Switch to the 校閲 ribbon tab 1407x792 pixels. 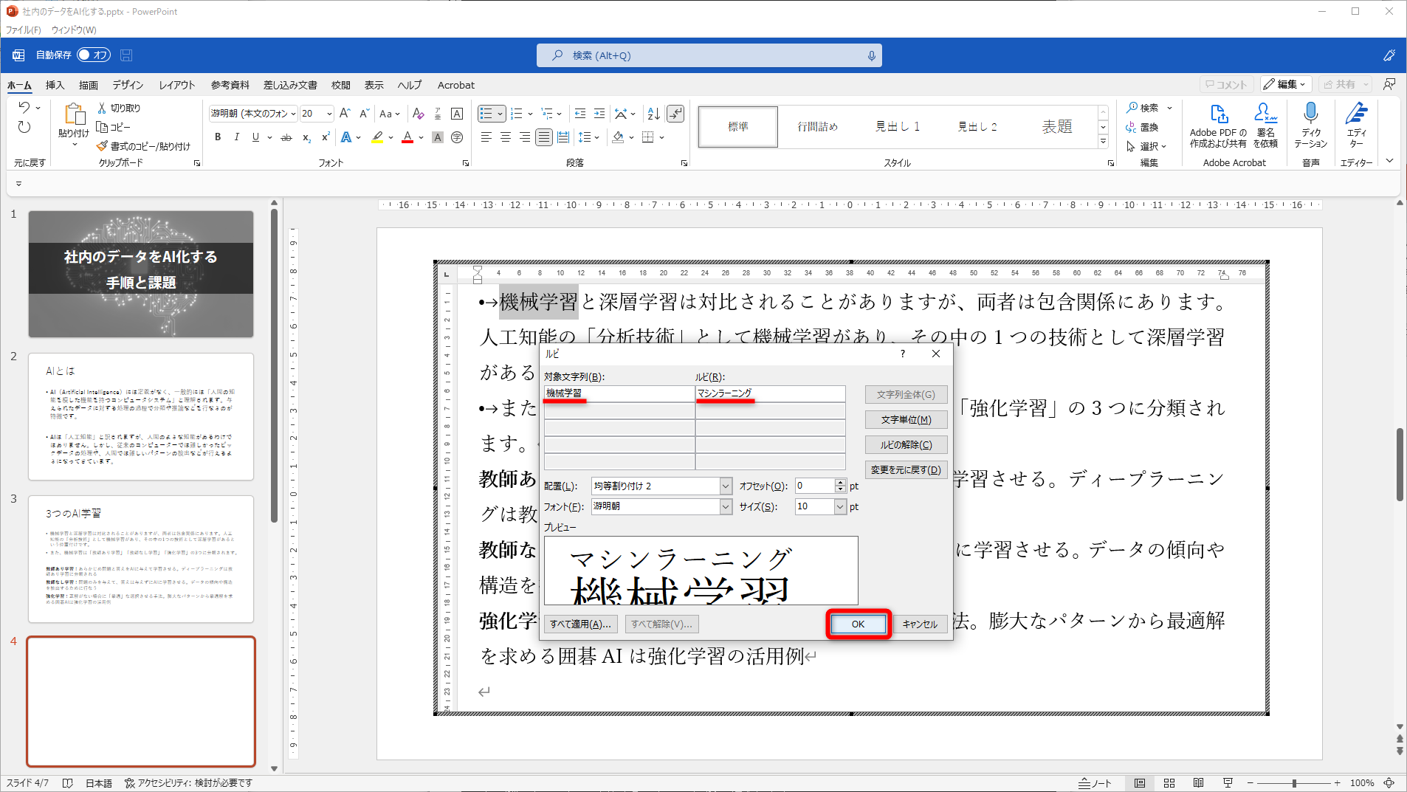(x=340, y=85)
